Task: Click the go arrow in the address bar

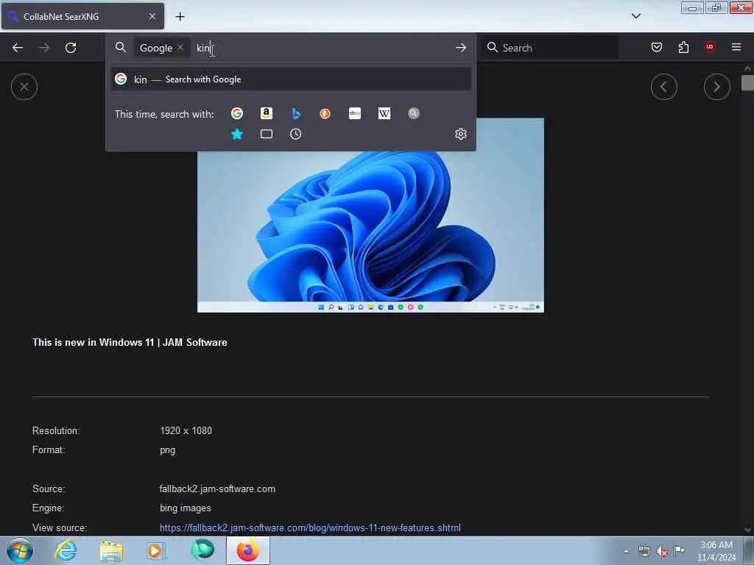Action: coord(461,48)
